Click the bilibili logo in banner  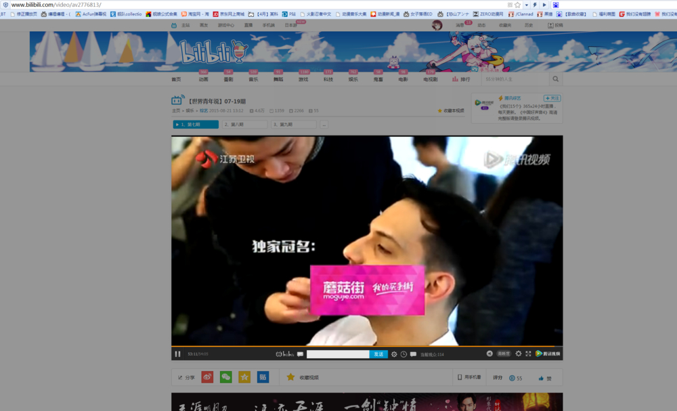coord(213,52)
